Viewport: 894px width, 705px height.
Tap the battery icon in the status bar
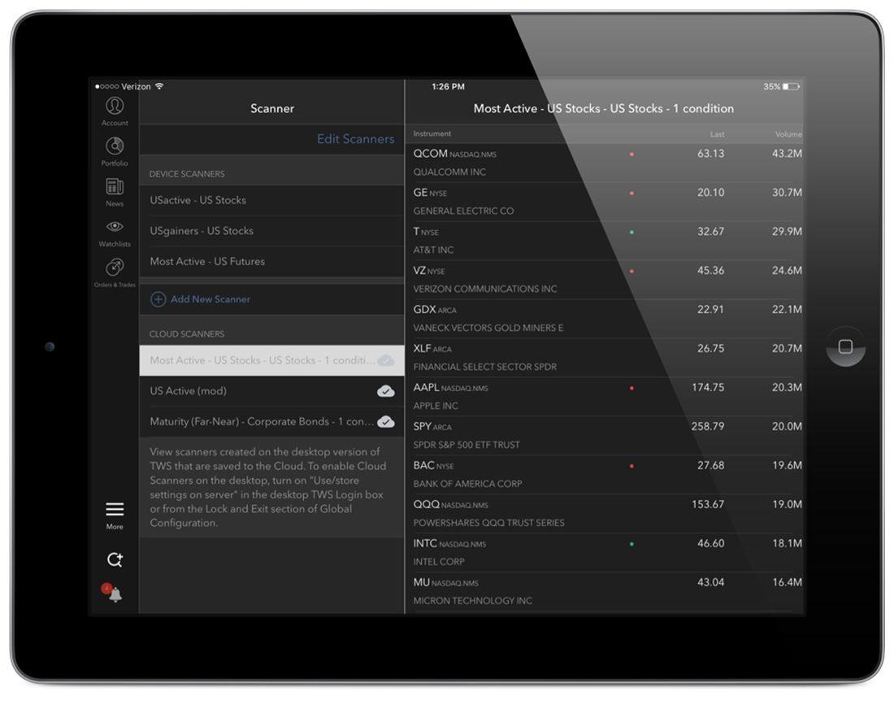(x=791, y=87)
